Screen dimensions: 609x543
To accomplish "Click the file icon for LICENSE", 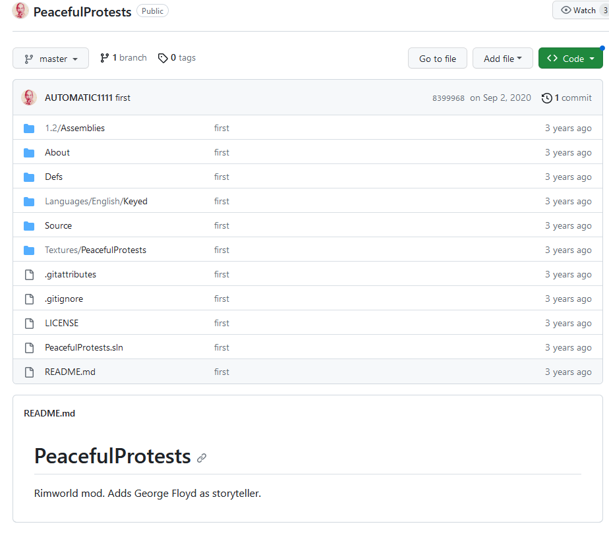I will pyautogui.click(x=29, y=324).
